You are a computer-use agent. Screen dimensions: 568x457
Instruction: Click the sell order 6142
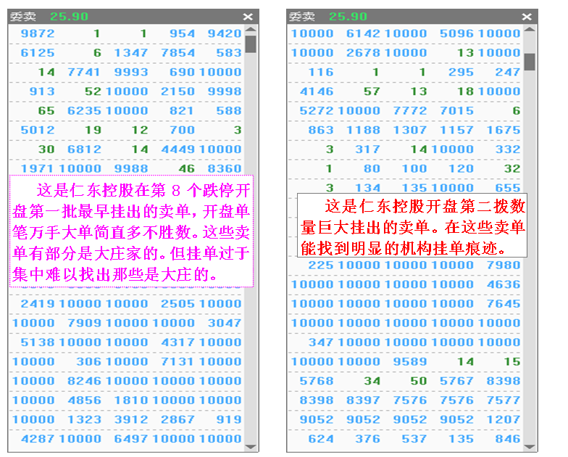tap(364, 33)
